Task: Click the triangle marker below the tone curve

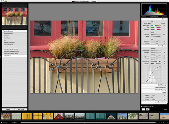Action: coord(151,83)
